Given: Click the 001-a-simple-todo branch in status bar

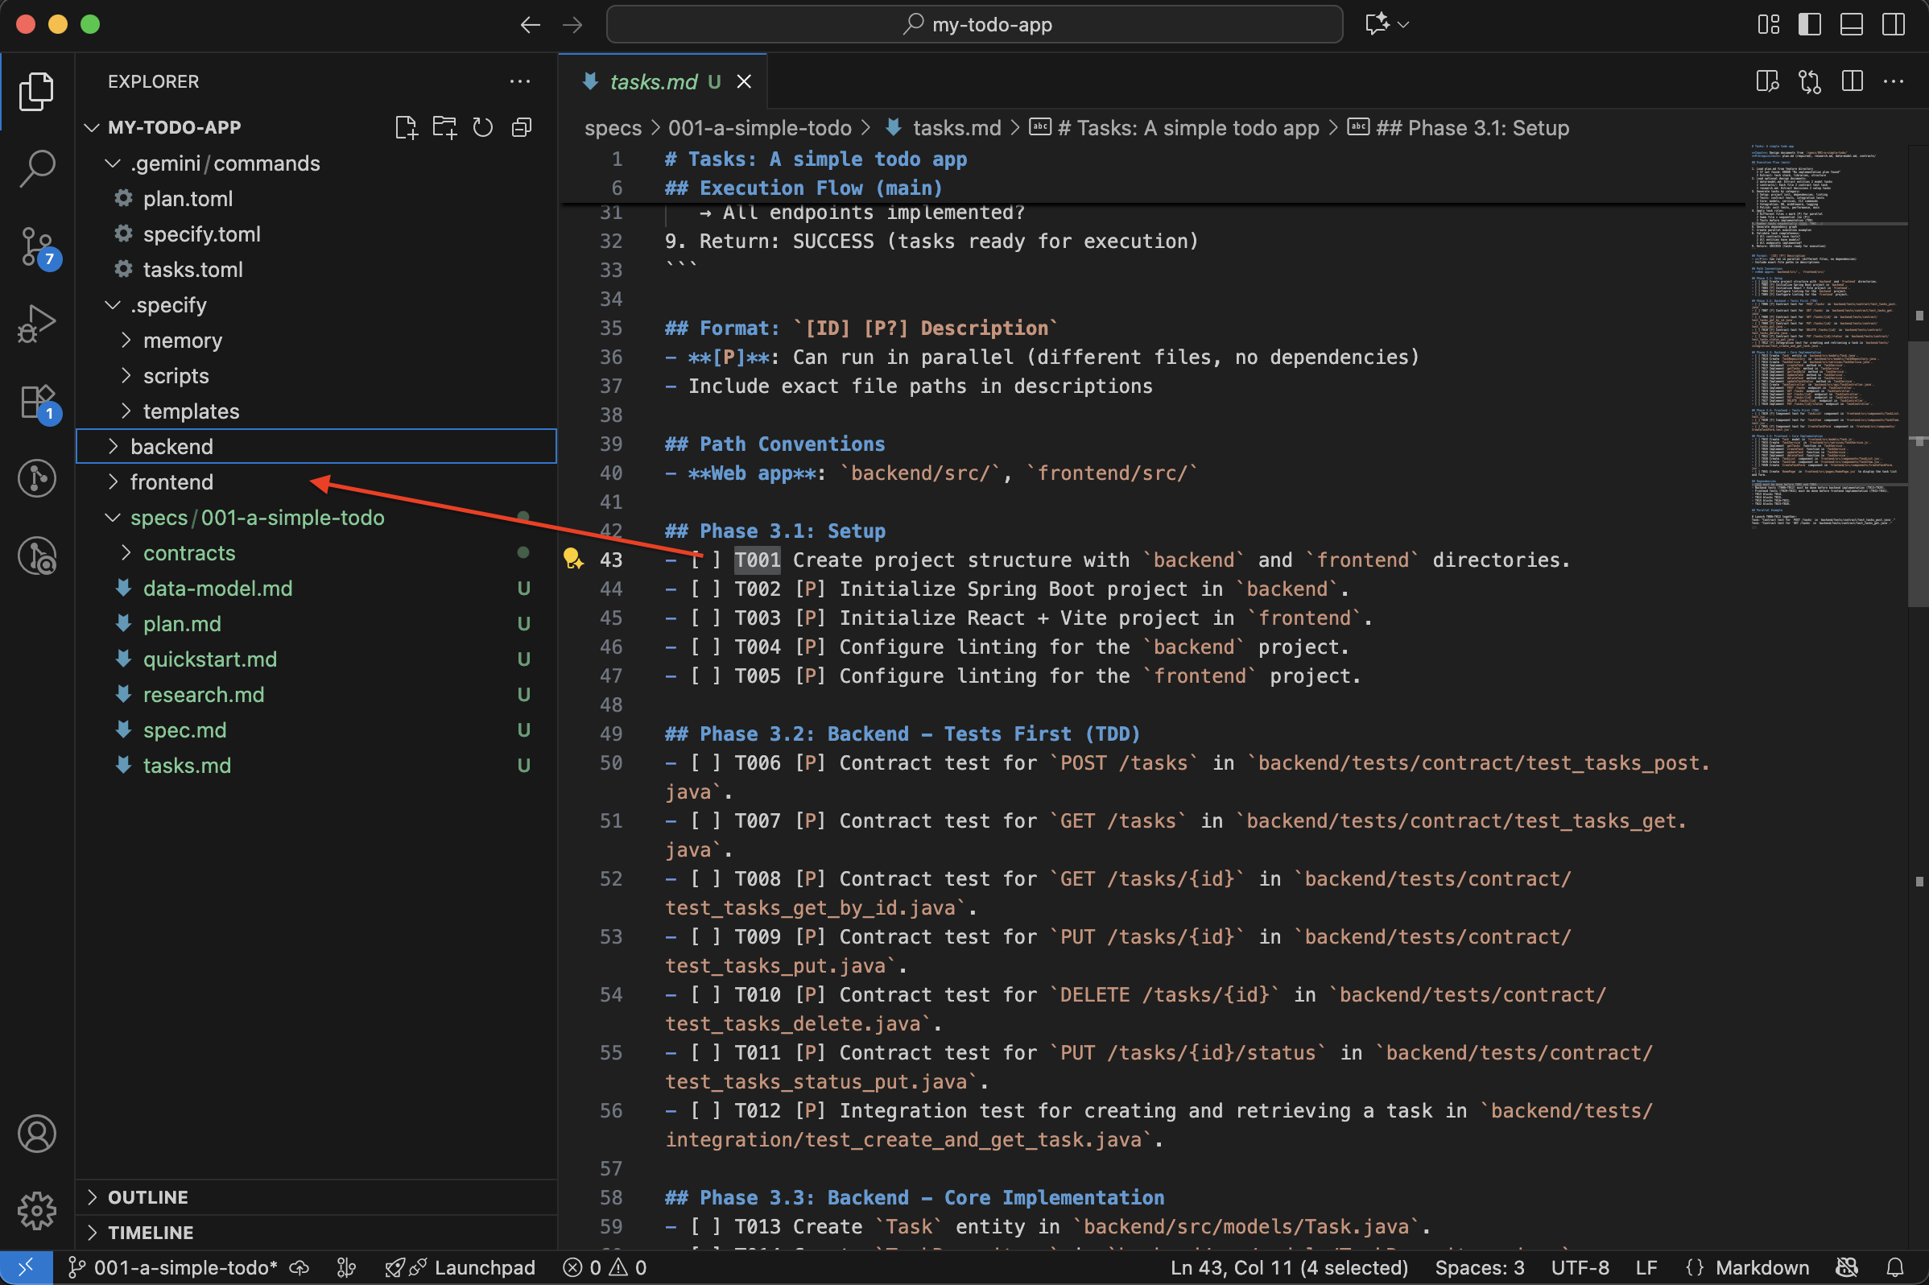Looking at the screenshot, I should tap(176, 1268).
